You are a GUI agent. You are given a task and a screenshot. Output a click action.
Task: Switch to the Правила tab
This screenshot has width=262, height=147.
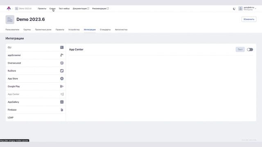click(60, 29)
